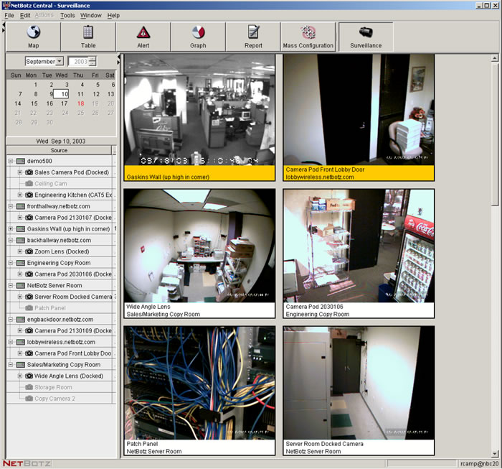502x469 pixels.
Task: Increase the year using spinner up arrow
Action: tap(93, 59)
